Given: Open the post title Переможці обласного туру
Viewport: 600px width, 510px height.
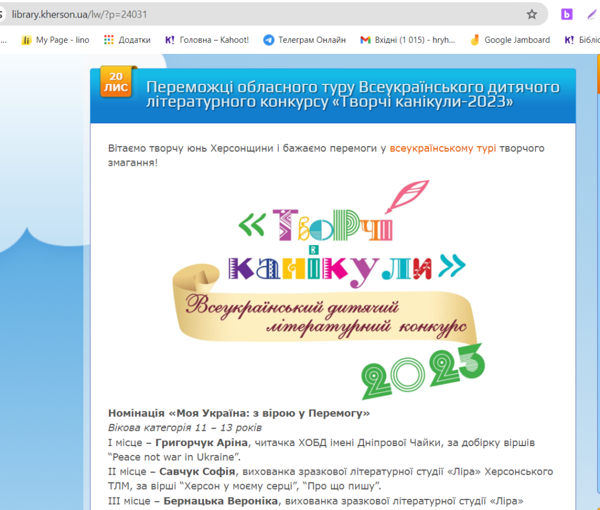Looking at the screenshot, I should pyautogui.click(x=352, y=94).
